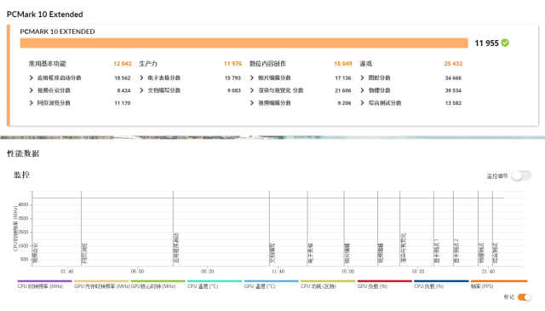Click the PCMARK 10 EXTENDED card title

coord(57,32)
